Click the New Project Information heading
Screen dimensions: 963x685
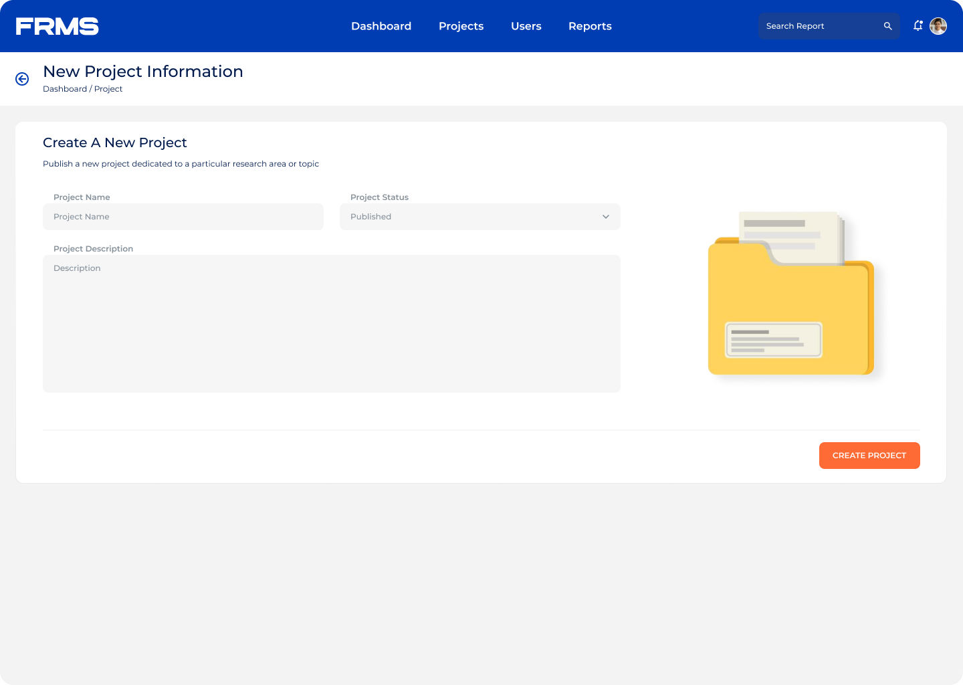click(x=143, y=72)
